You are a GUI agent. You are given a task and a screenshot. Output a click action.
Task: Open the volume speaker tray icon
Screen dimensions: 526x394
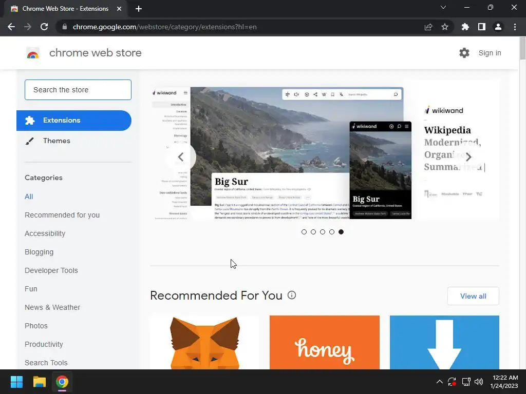pos(479,382)
